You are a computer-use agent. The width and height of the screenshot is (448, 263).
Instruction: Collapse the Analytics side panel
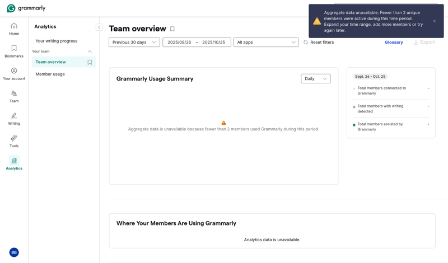point(99,27)
